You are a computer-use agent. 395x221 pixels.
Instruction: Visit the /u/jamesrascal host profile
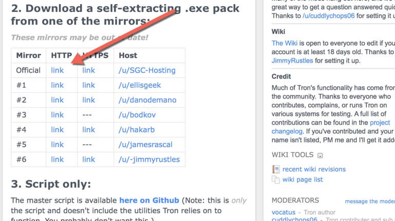145,145
